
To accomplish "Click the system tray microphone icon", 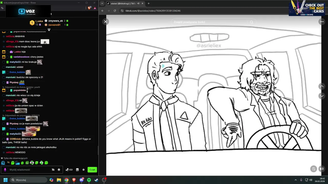I will 301,180.
